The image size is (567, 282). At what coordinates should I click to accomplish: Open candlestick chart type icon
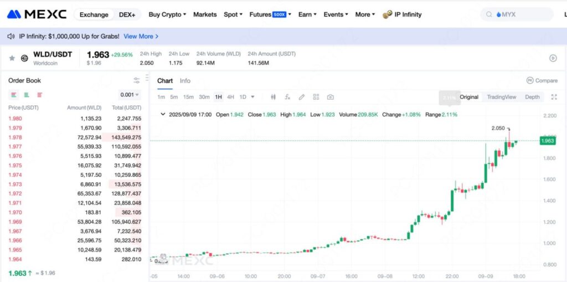[x=274, y=97]
